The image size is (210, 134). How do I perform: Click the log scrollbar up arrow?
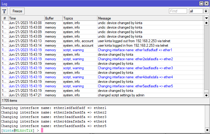pos(206,23)
